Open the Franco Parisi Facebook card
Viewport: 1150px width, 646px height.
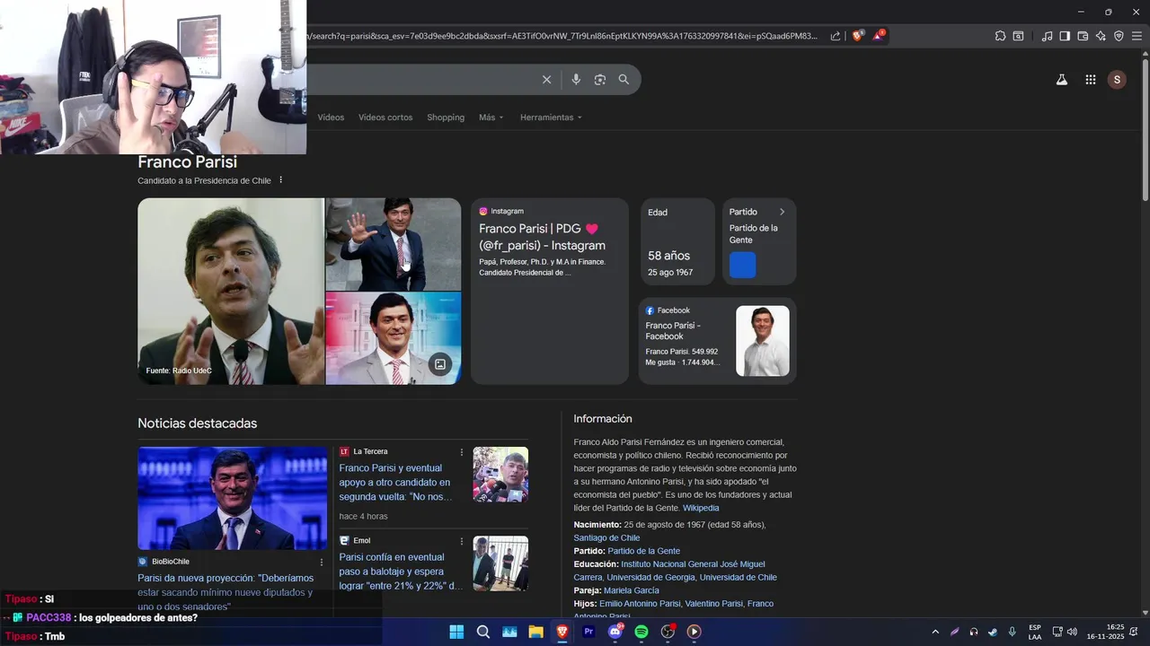[717, 341]
